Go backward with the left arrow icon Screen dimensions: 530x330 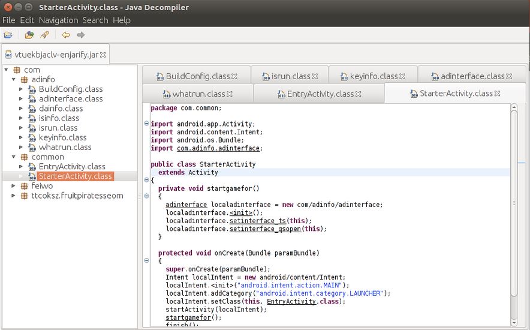(x=65, y=35)
